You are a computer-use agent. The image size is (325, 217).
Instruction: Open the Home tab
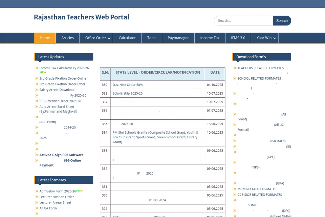[45, 38]
